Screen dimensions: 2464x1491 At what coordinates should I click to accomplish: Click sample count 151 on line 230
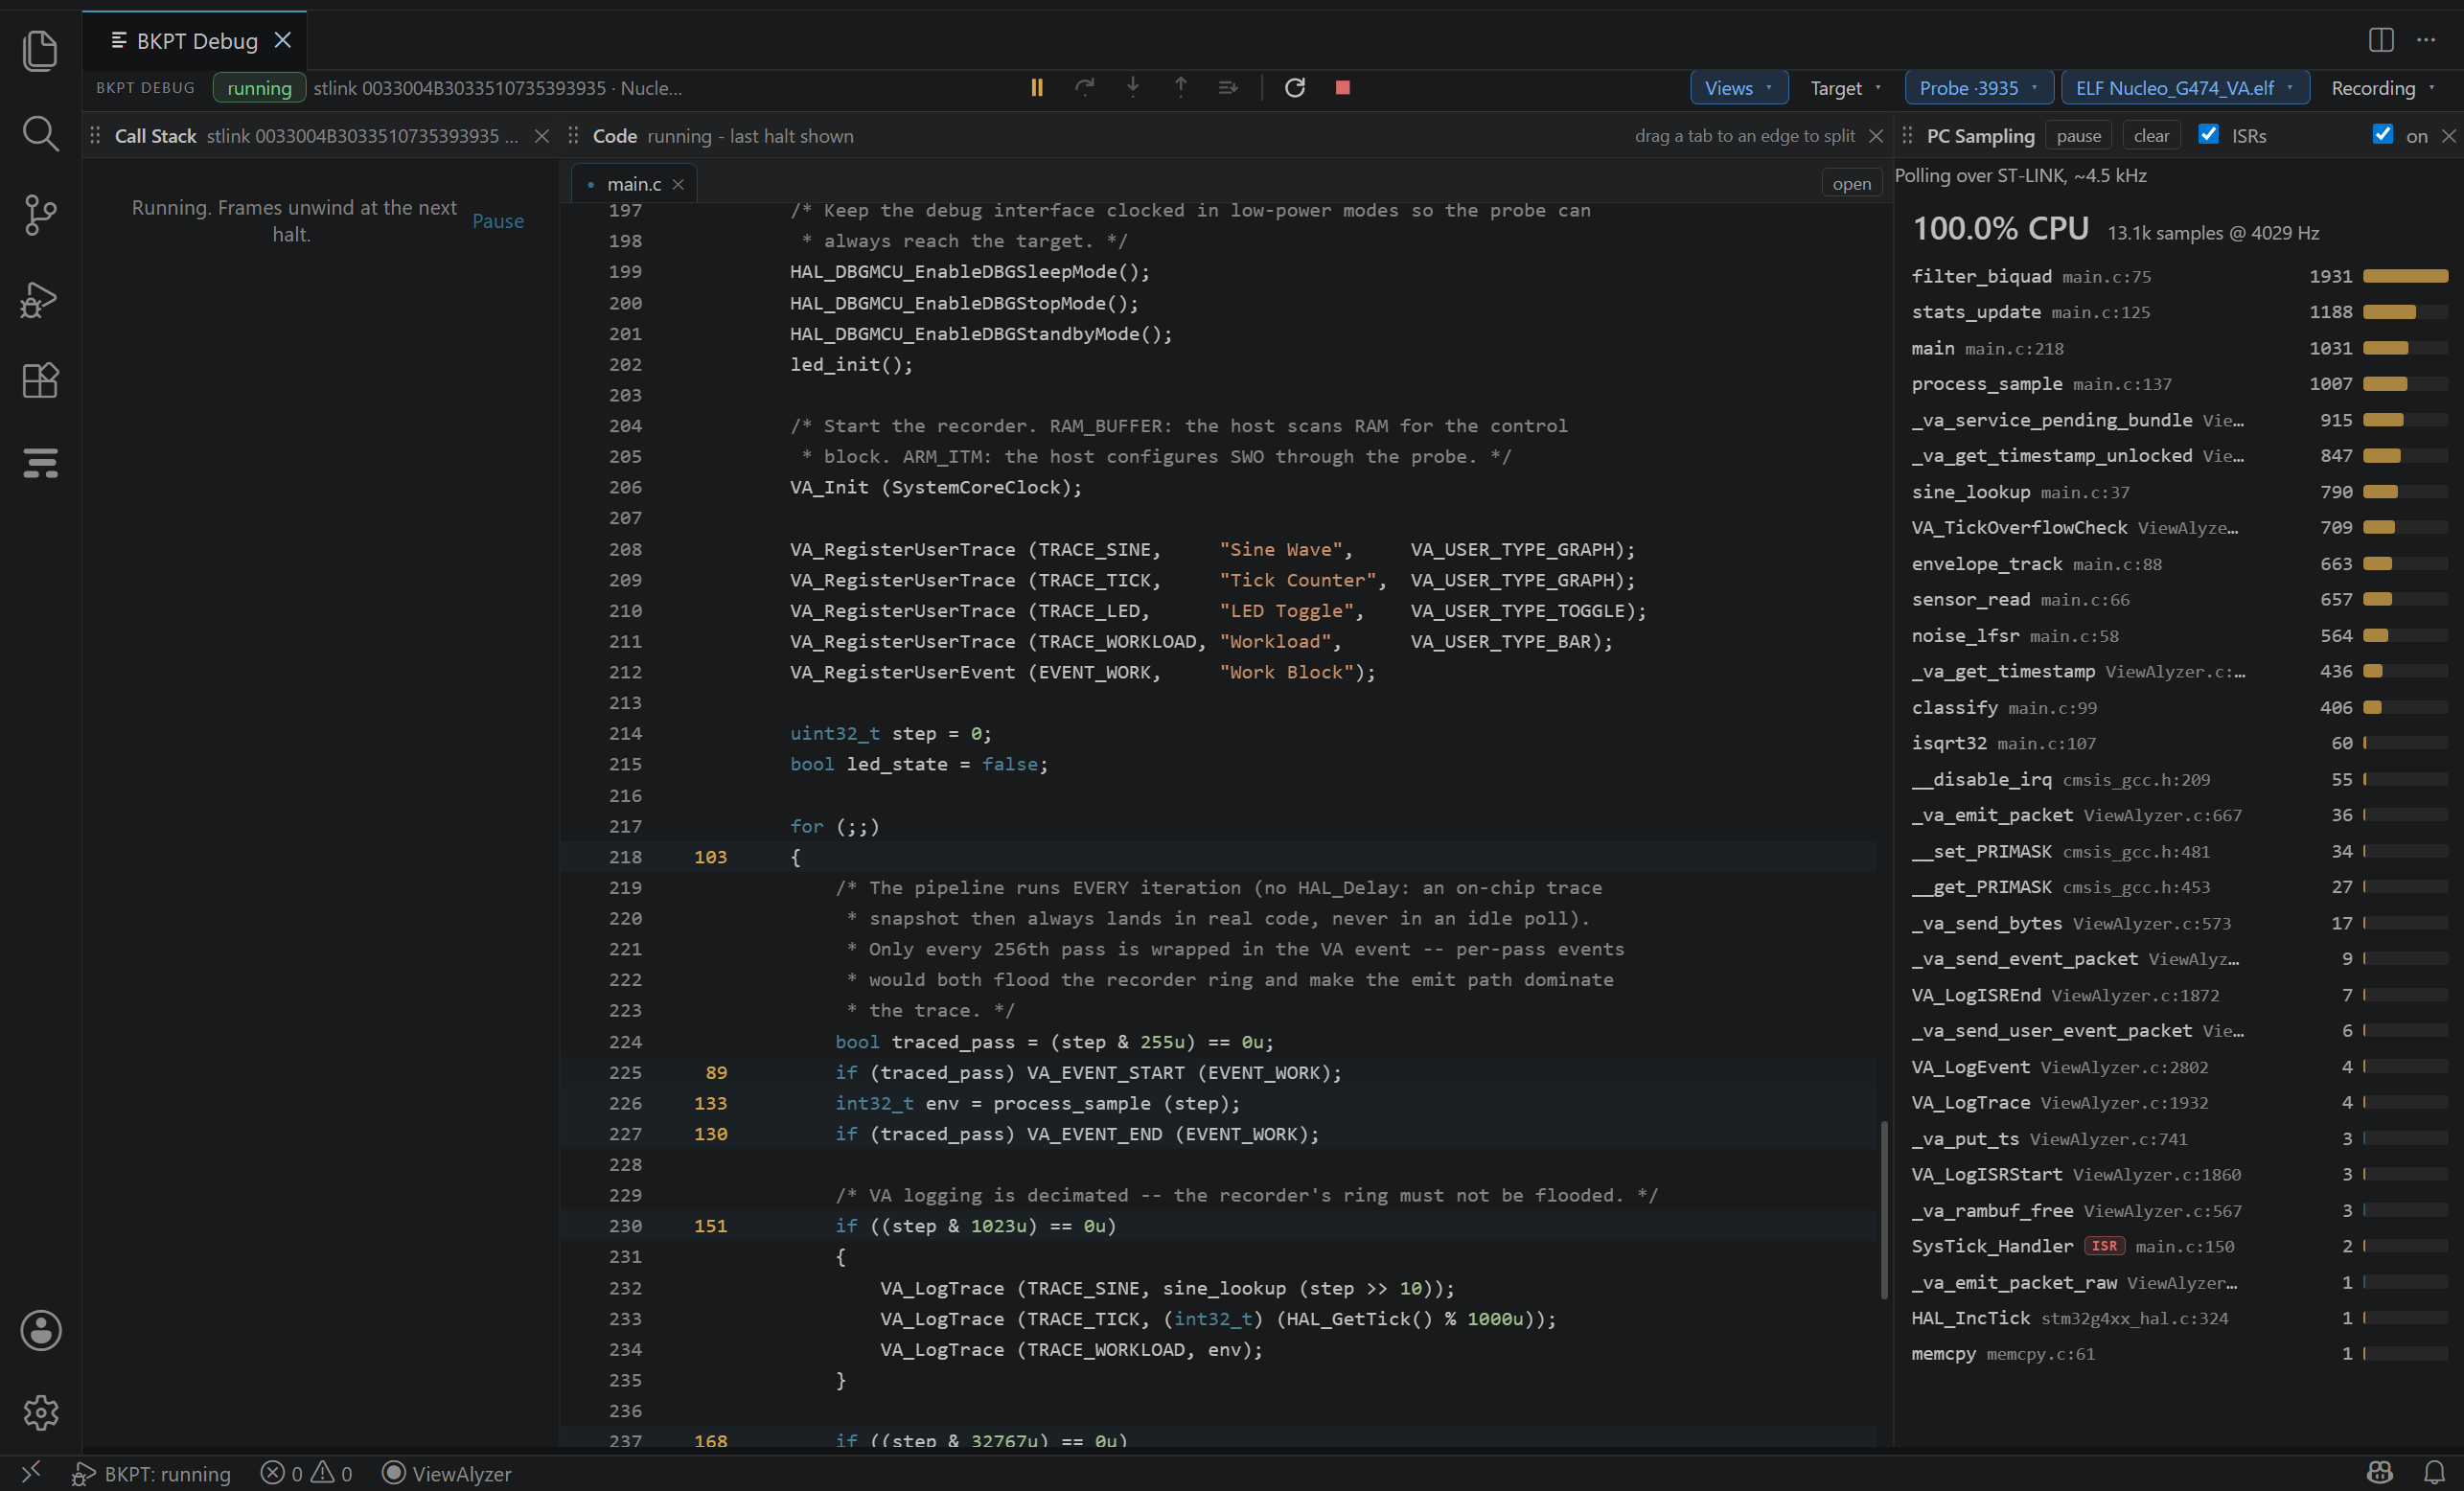pyautogui.click(x=710, y=1226)
